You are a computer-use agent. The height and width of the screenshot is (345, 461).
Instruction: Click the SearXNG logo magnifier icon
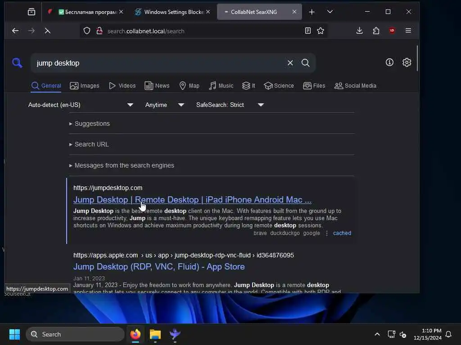click(x=17, y=63)
